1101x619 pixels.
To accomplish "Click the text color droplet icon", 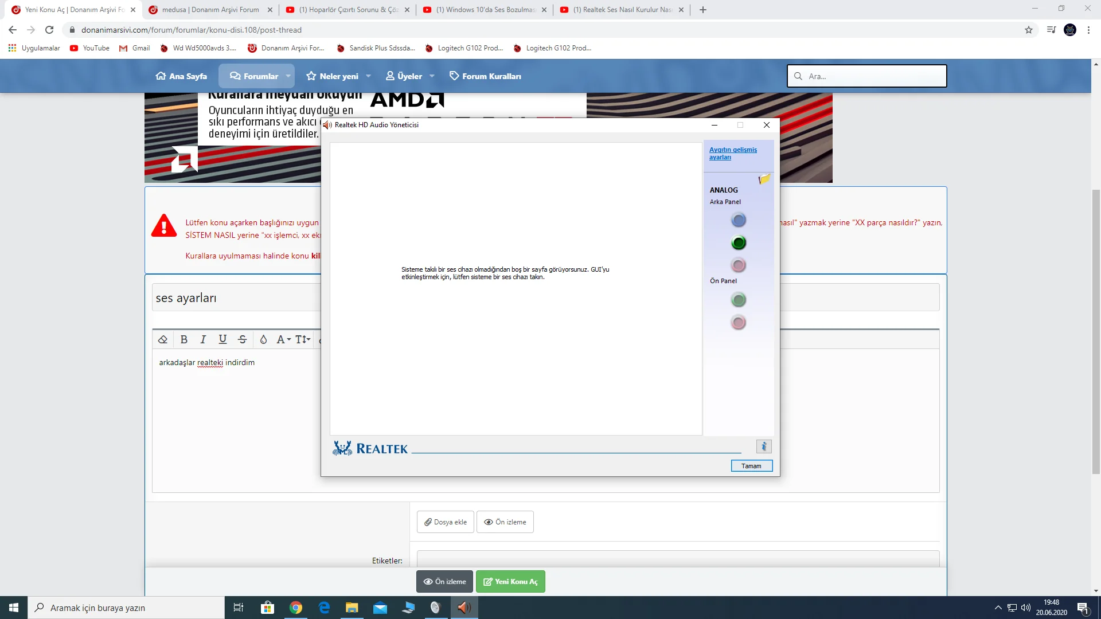I will 263,339.
